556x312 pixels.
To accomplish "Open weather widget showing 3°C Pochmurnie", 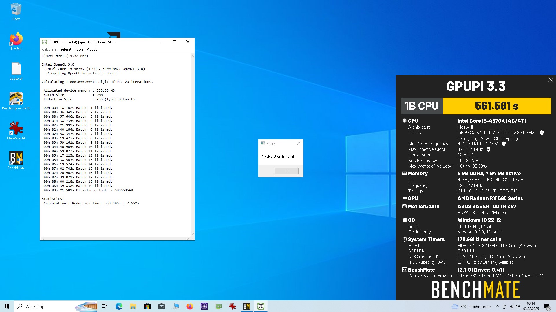I will (471, 306).
